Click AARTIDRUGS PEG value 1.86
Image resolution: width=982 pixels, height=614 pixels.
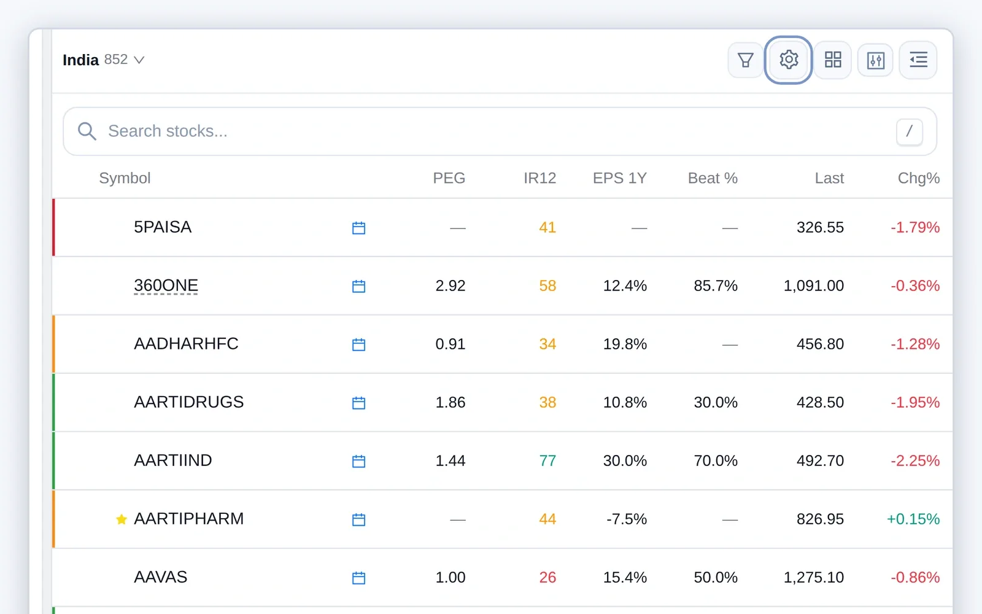click(450, 403)
